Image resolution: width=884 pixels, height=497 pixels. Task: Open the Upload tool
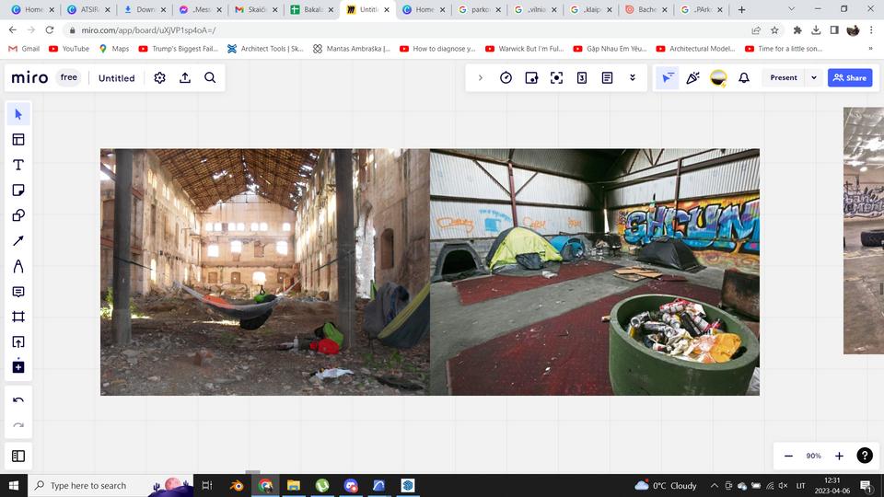[x=18, y=342]
